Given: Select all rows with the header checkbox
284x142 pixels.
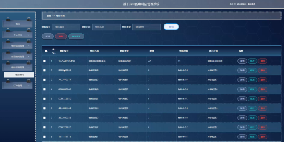Looking at the screenshot, I should 46,51.
